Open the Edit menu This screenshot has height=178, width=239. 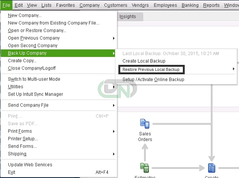coord(18,5)
